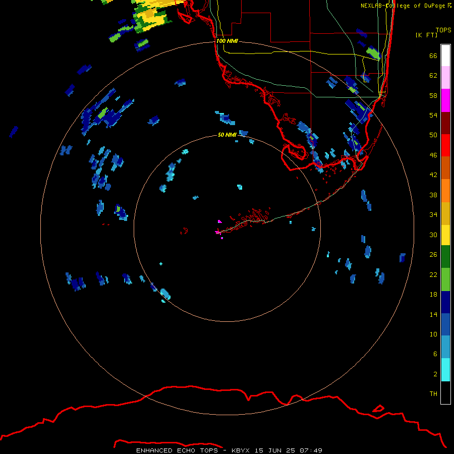454x454 pixels.
Task: Click the magenta echo at the radar site
Action: pos(218,232)
